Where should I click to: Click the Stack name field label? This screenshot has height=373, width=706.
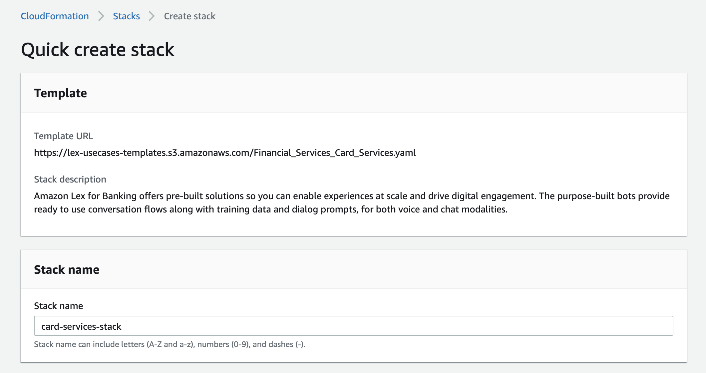tap(58, 306)
